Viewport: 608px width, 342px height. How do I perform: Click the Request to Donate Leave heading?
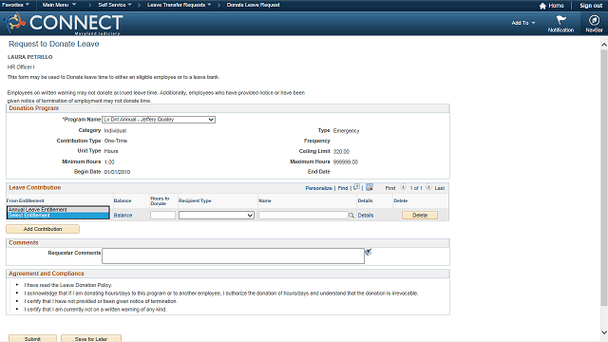click(54, 44)
